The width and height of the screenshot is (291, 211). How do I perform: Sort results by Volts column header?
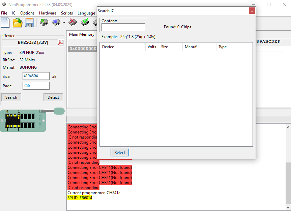(152, 47)
